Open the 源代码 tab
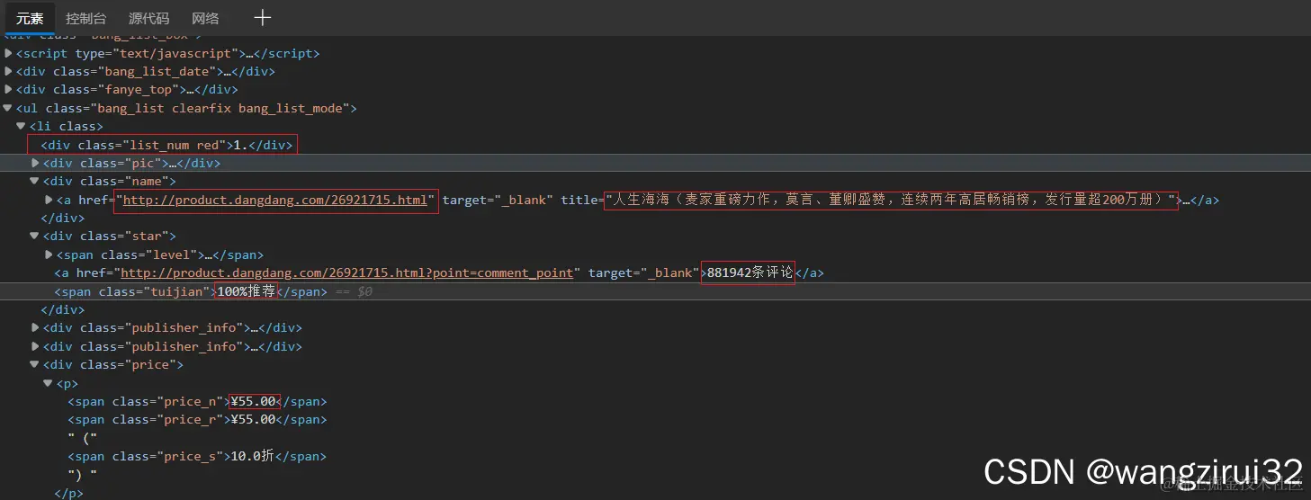Screen dimensions: 1311x500 (x=148, y=18)
